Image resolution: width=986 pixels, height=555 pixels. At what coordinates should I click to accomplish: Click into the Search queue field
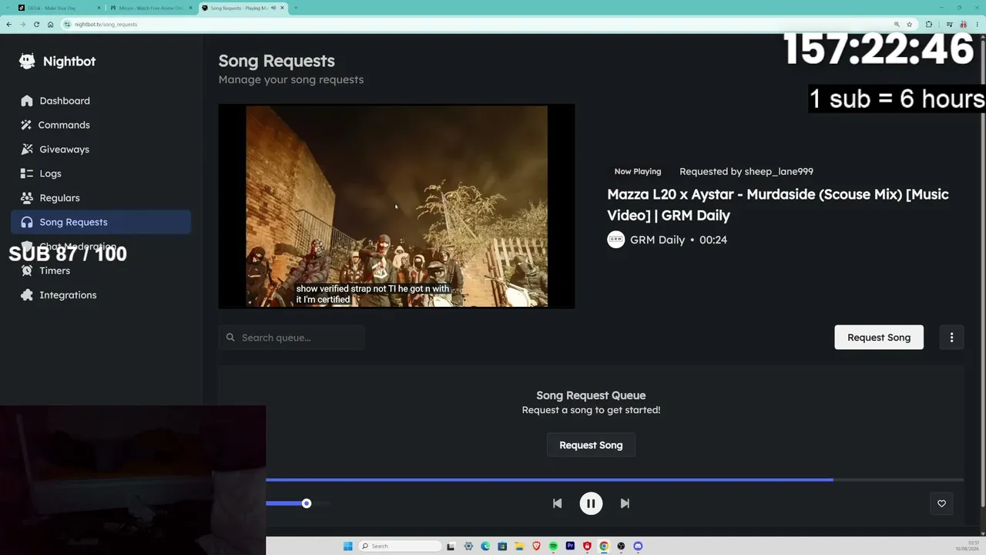pos(291,338)
